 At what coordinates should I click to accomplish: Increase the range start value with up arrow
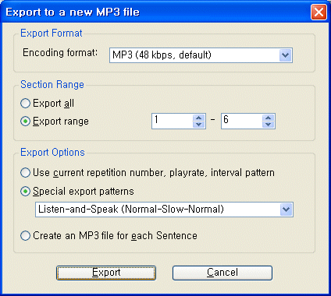[199, 118]
